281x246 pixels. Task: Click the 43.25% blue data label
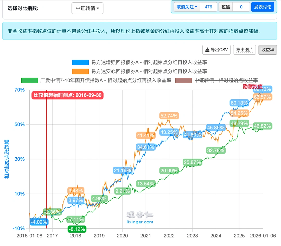pyautogui.click(x=169, y=132)
